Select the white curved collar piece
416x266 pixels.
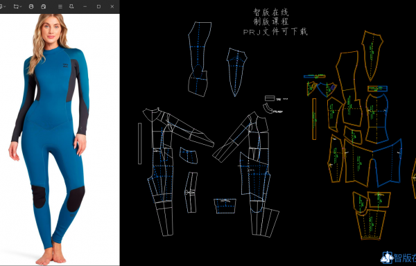268,108
